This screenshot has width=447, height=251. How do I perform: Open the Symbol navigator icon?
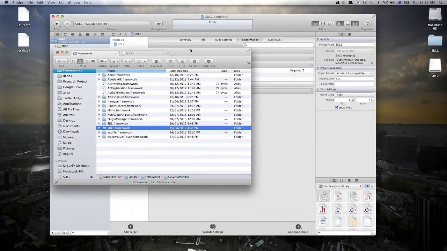coord(65,34)
